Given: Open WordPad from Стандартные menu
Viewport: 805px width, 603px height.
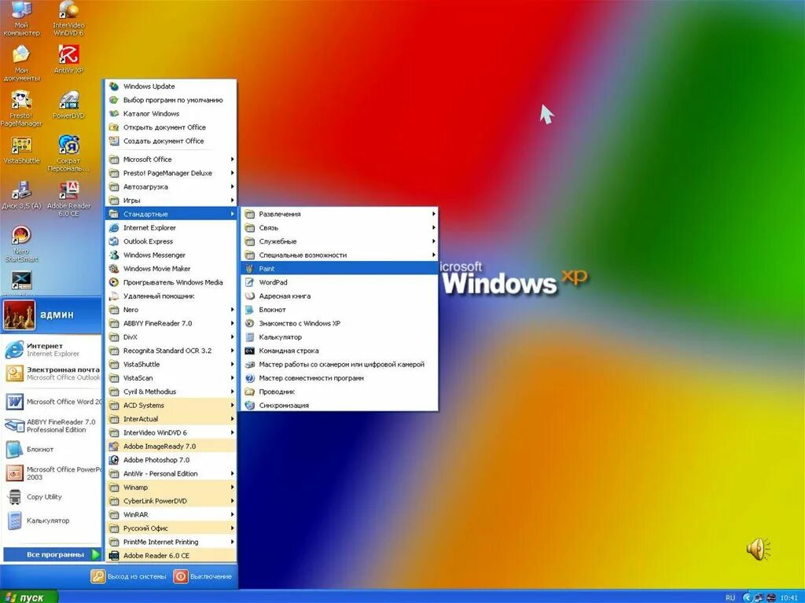Looking at the screenshot, I should click(340, 282).
